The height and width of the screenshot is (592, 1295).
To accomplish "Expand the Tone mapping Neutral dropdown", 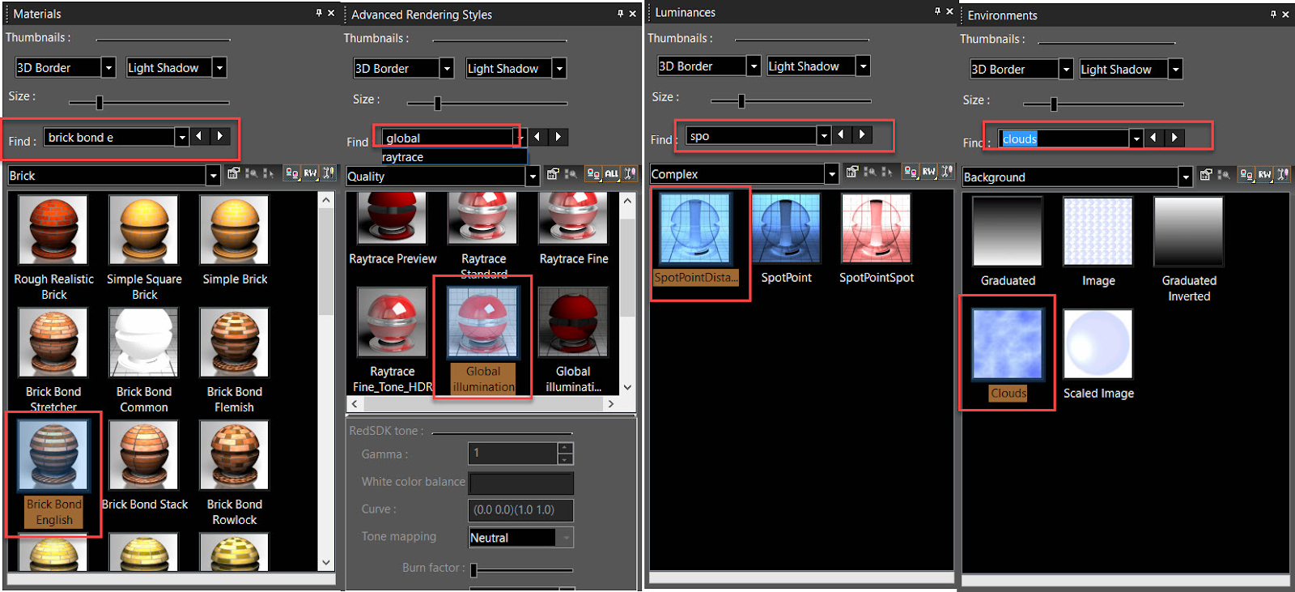I will tap(567, 538).
